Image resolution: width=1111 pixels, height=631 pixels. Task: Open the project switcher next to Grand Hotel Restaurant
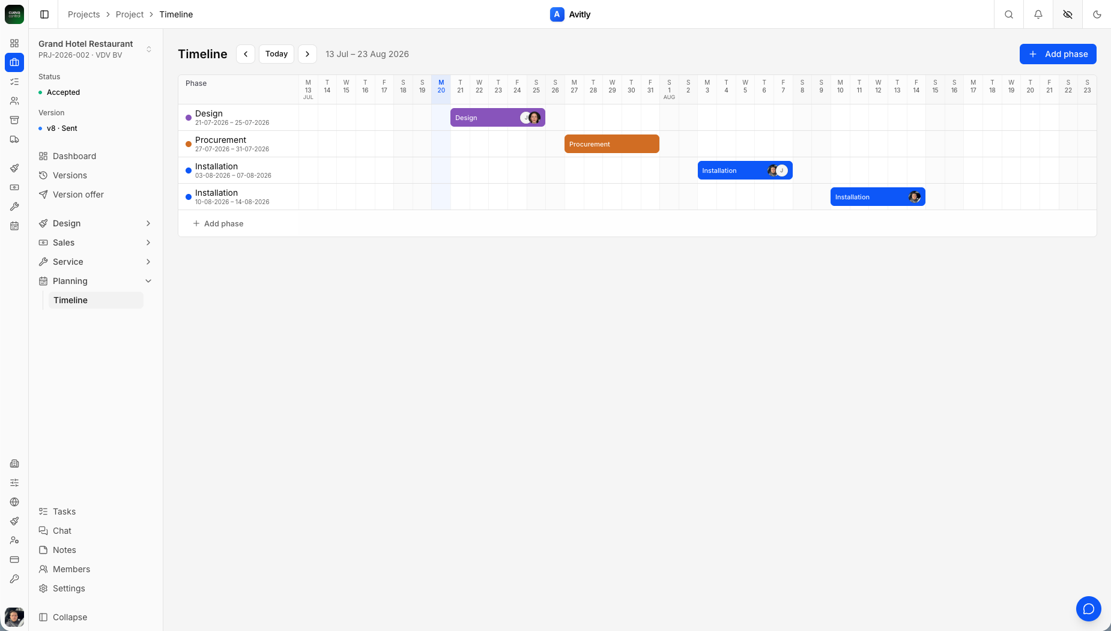(149, 49)
